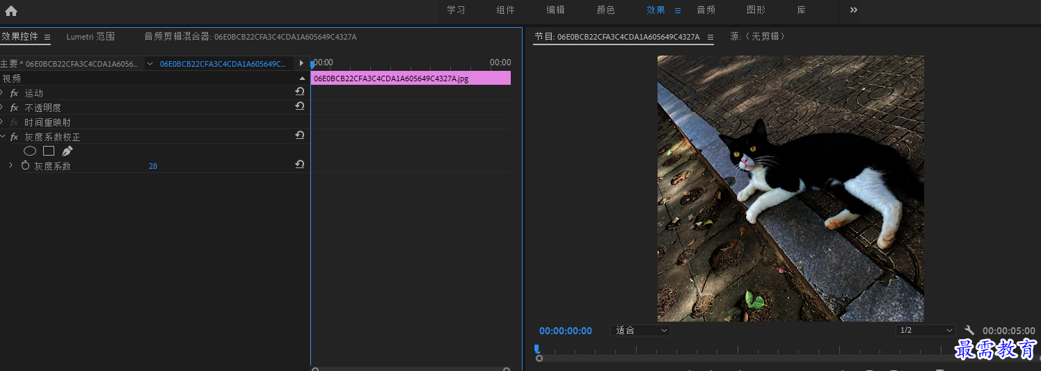This screenshot has height=371, width=1041.
Task: Open the sequence clip dropdown arrow
Action: [150, 63]
